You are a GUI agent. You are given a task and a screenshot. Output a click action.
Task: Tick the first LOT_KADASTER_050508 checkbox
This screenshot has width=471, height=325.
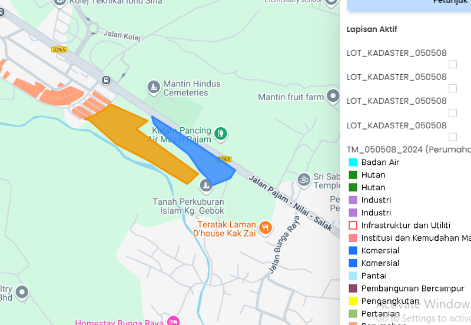[453, 64]
